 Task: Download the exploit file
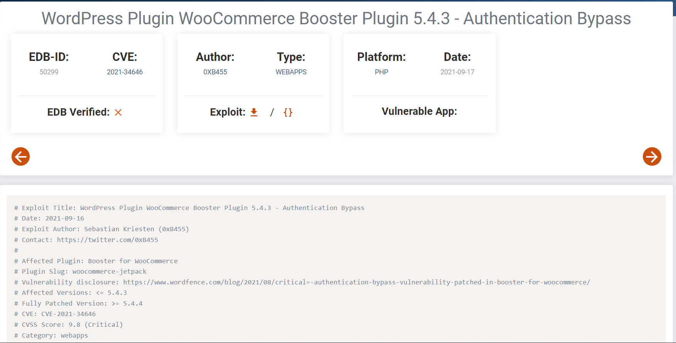tap(254, 112)
